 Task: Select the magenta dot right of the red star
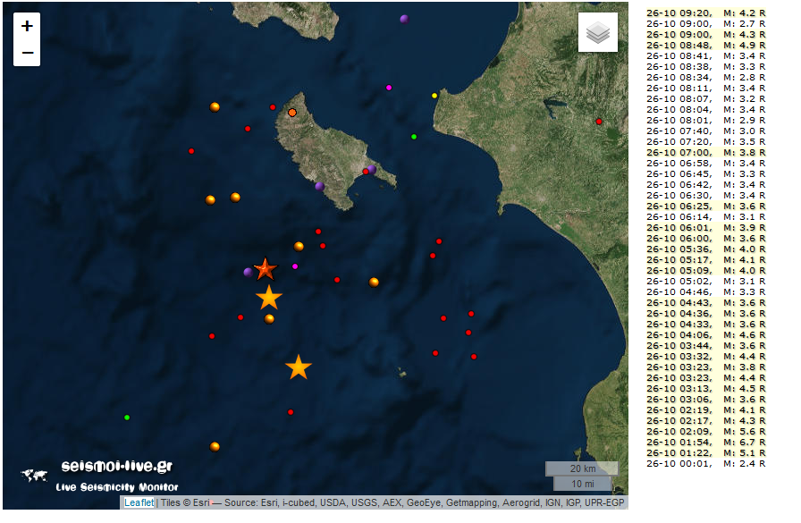(295, 266)
